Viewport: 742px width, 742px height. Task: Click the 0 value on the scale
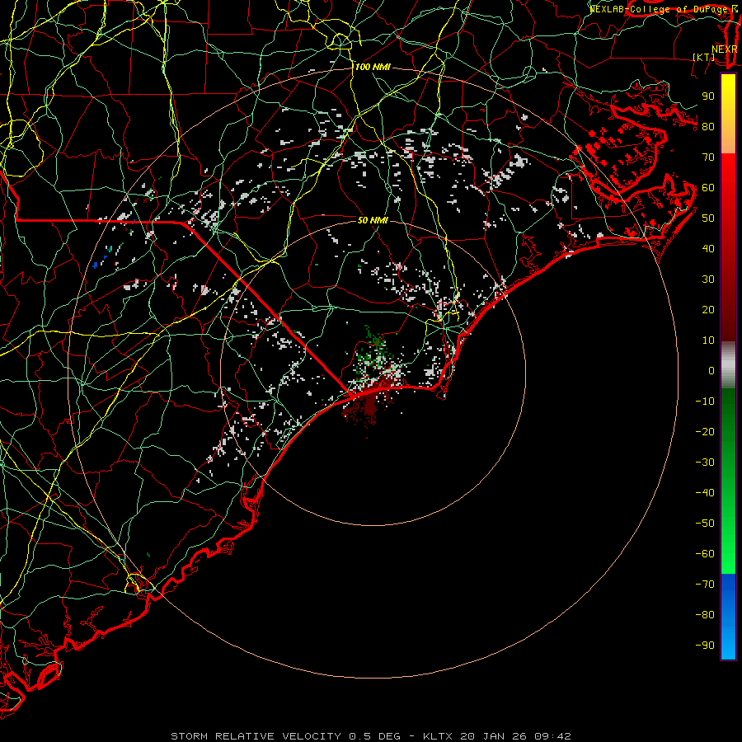pos(711,371)
